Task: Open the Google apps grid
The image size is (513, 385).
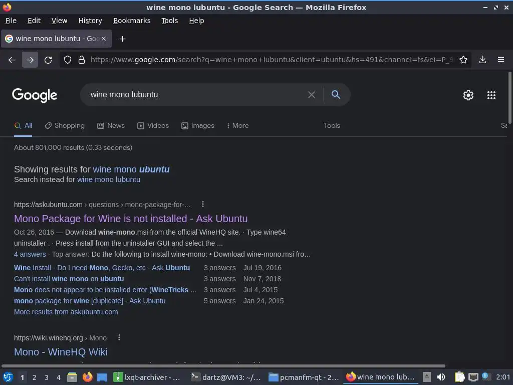Action: [x=491, y=95]
